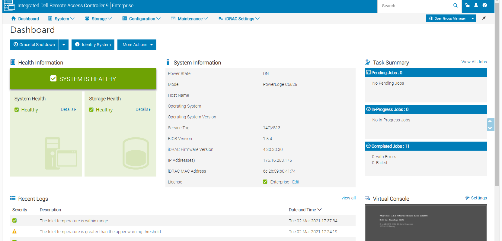This screenshot has height=241, width=502.
Task: Click the down arrow on side panel handle
Action: (x=490, y=128)
